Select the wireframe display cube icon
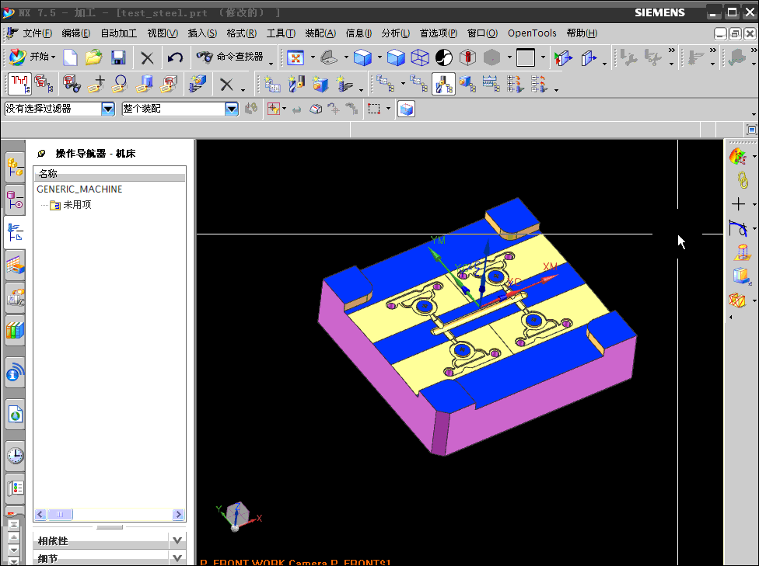759x566 pixels. (420, 57)
